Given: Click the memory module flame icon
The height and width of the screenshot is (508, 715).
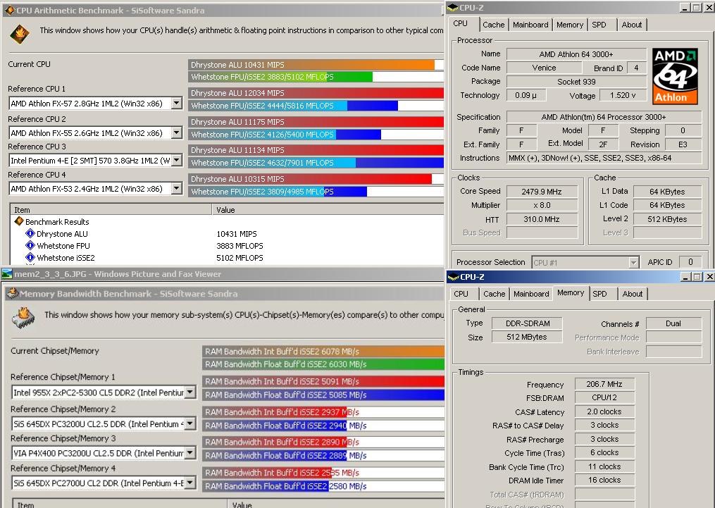Looking at the screenshot, I should coord(23,317).
